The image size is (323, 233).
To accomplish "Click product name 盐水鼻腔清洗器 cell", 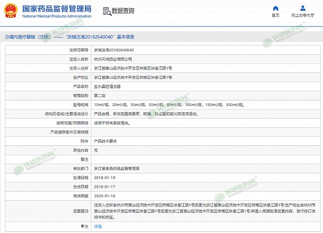I will 107,86.
